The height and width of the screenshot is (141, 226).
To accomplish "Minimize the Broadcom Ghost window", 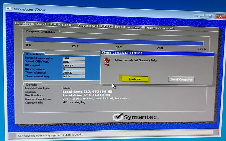I will click(x=199, y=16).
